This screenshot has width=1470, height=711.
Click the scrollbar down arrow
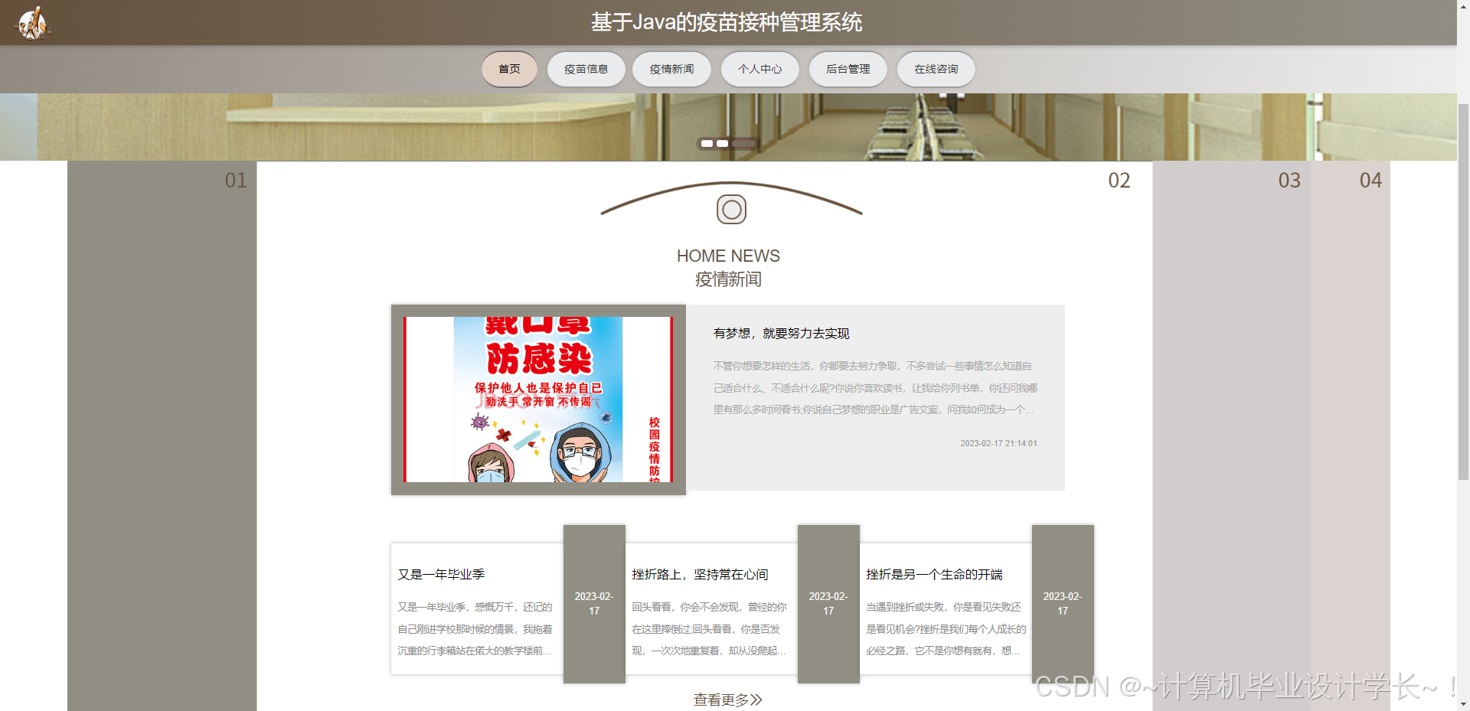point(1463,704)
